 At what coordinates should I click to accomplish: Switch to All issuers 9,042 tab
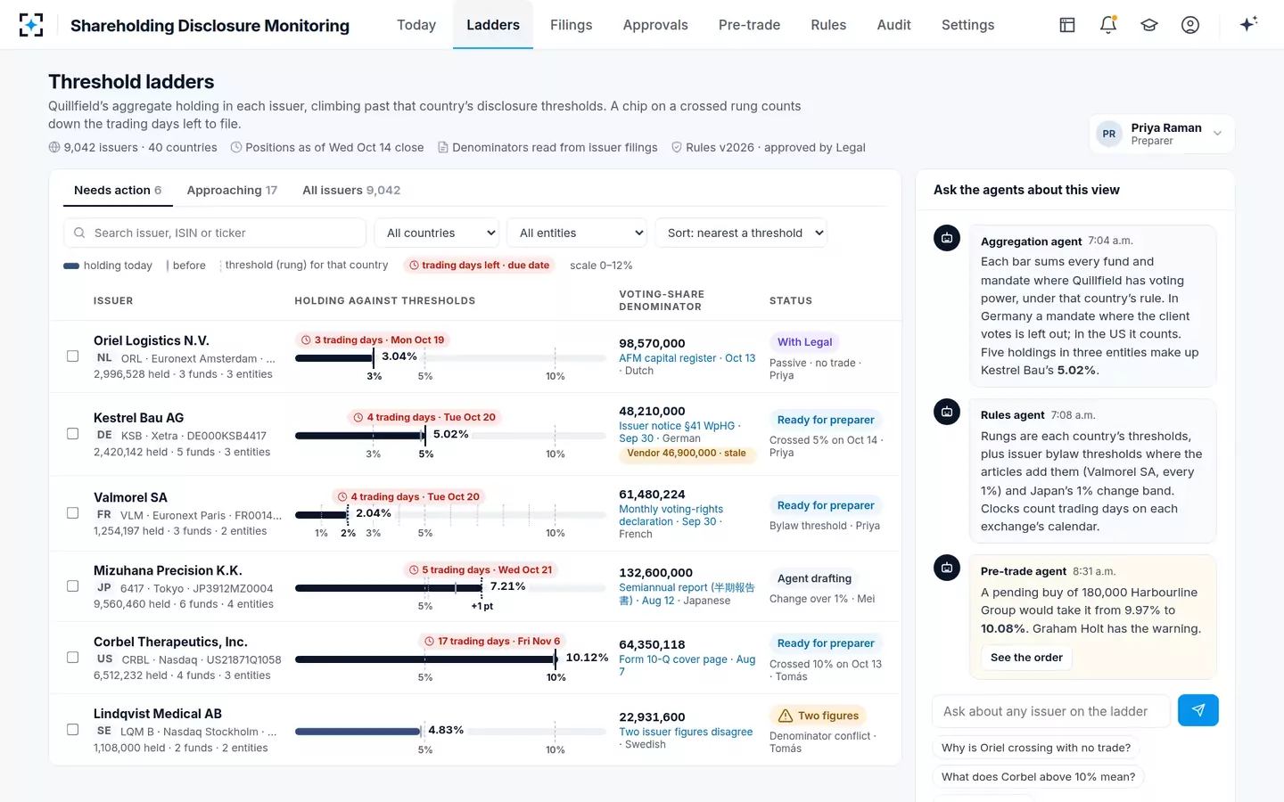351,190
